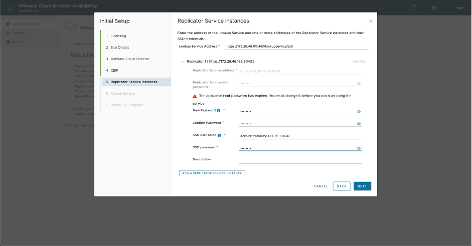This screenshot has height=246, width=472.
Task: Open the root user dropdown menu
Action: (460, 8)
